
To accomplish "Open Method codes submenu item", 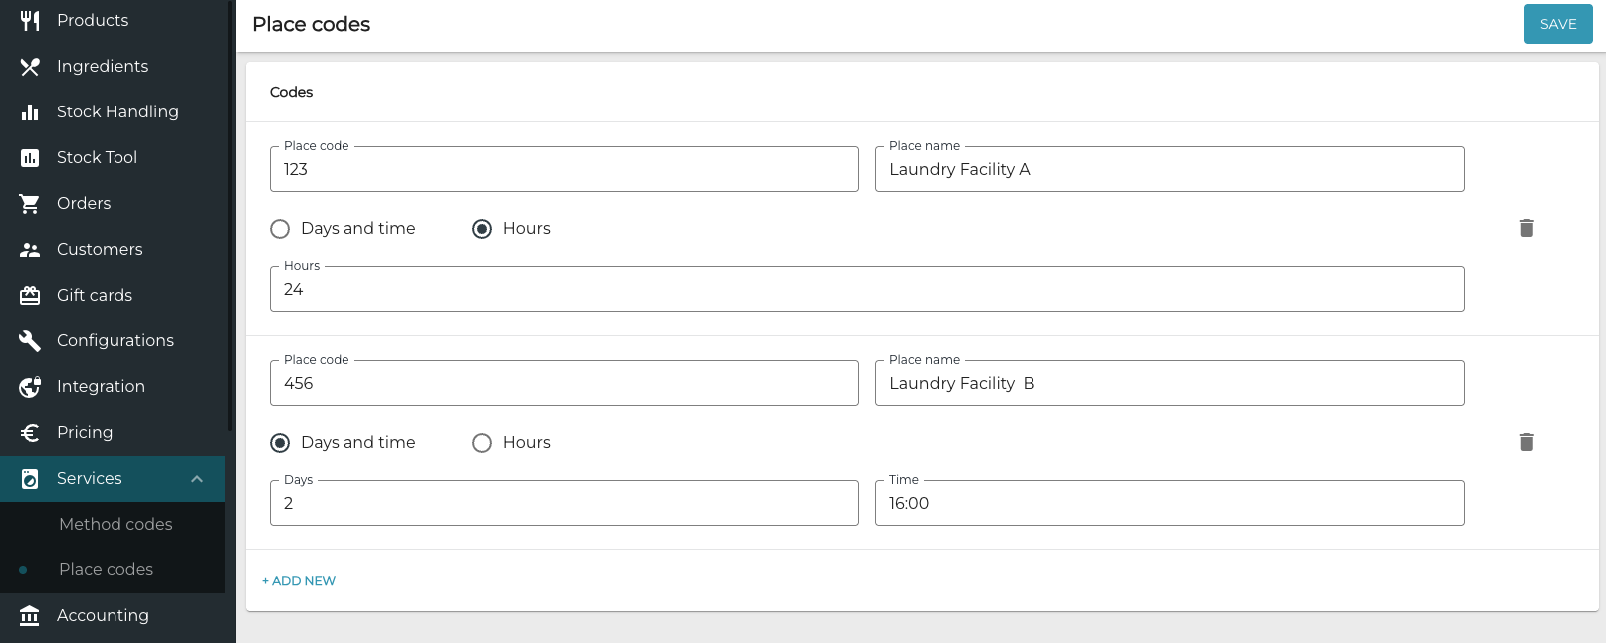I will (x=115, y=524).
